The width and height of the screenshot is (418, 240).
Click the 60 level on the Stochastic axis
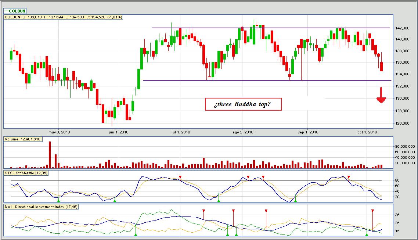click(397, 186)
